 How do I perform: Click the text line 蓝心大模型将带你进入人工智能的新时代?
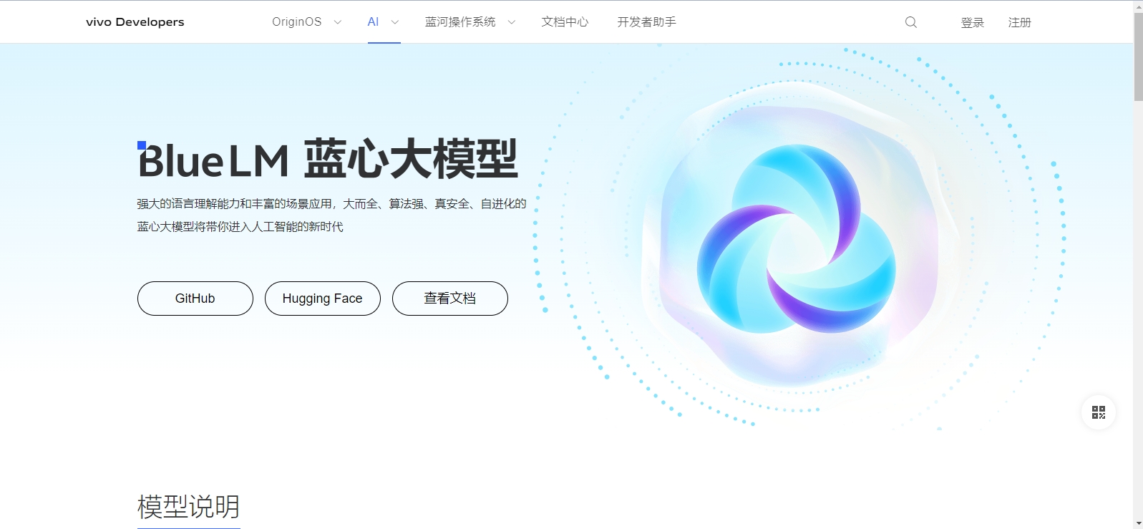(240, 227)
